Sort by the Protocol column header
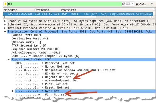 pyautogui.click(x=66, y=10)
